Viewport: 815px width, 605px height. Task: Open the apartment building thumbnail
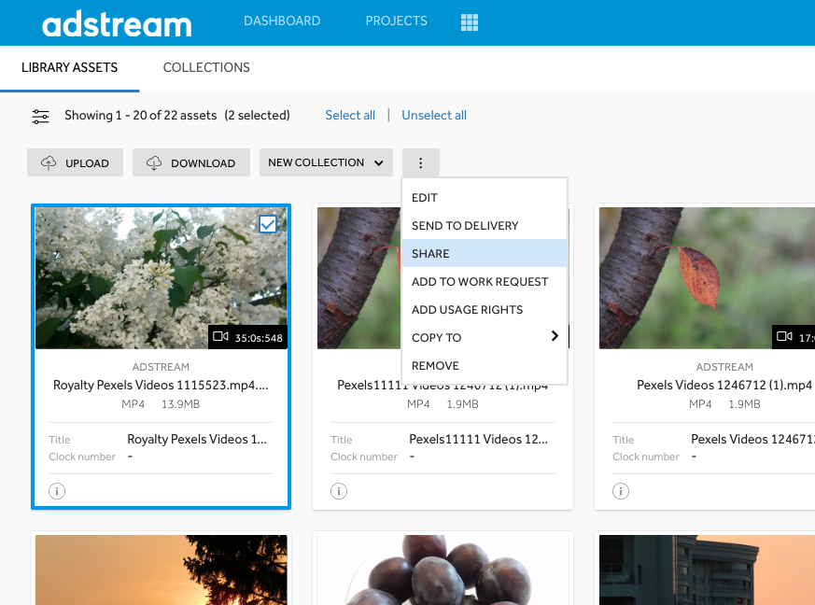[x=707, y=570]
